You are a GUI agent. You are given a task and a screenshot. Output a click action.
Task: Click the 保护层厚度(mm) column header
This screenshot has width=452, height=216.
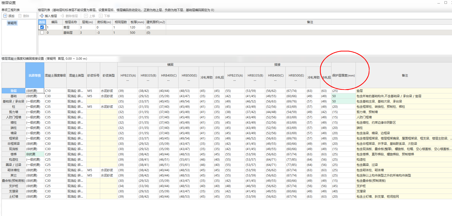point(344,75)
